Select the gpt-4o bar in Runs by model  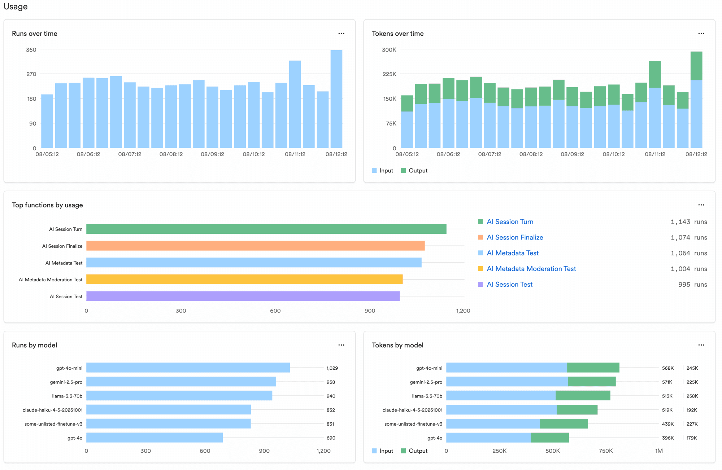pos(155,438)
